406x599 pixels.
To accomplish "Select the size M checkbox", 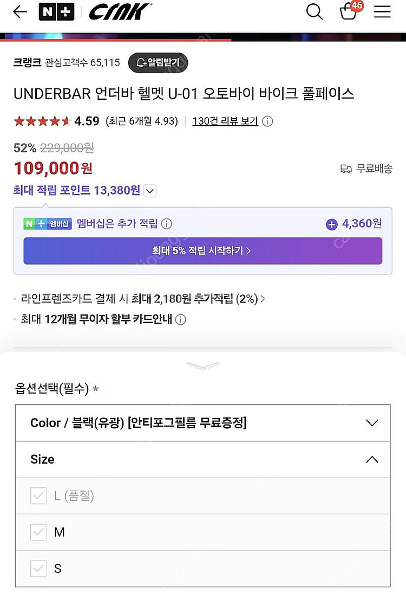I will [38, 532].
